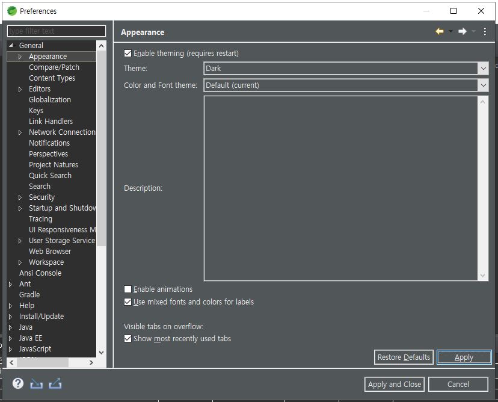498x402 pixels.
Task: Select Keys in preferences tree
Action: (36, 111)
